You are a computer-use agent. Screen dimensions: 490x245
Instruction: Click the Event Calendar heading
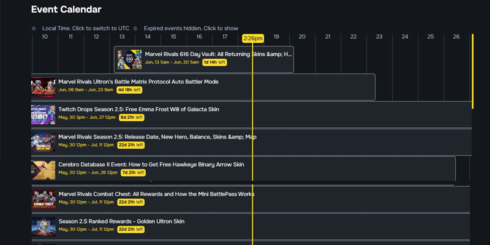click(66, 9)
